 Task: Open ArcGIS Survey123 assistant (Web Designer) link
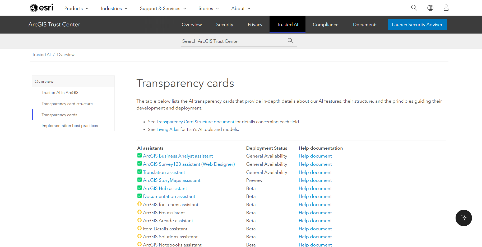[189, 164]
